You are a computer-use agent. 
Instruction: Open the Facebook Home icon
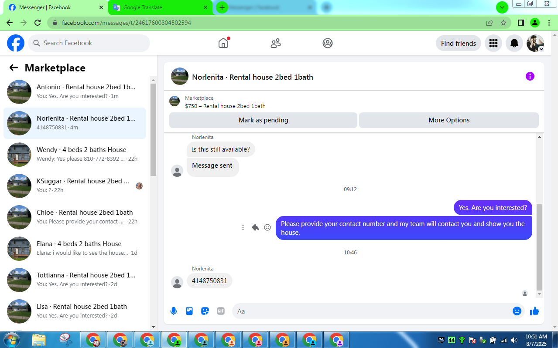[x=223, y=43]
